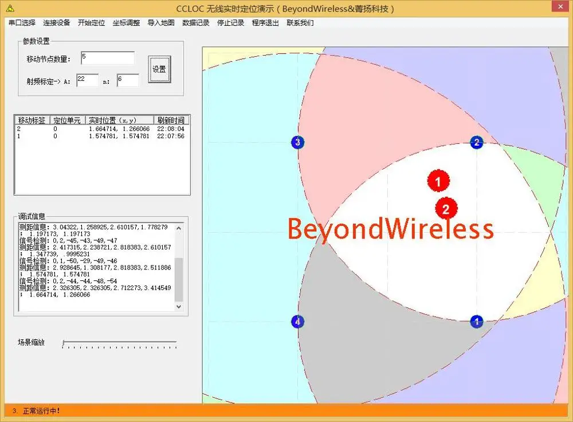Click the 定位单元 column header
Screen dimensions: 573x422
[67, 120]
